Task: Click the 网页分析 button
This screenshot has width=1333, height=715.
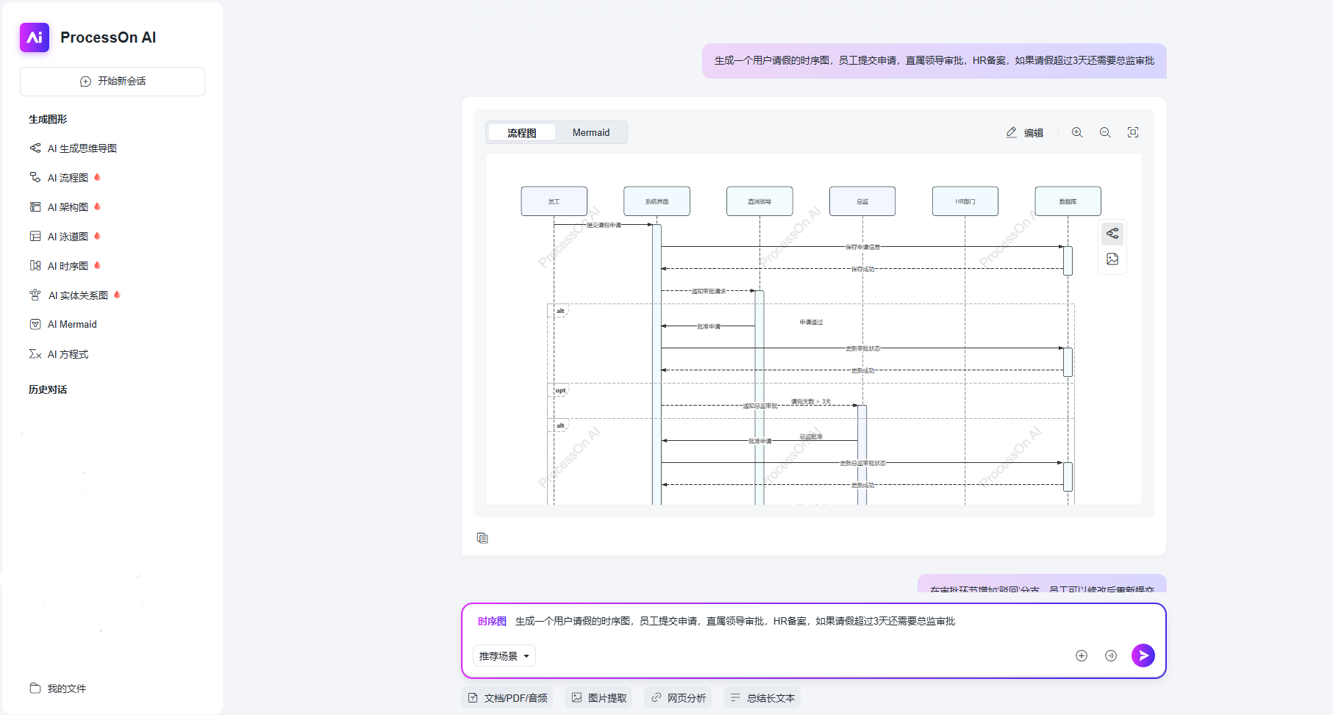Action: click(x=678, y=698)
